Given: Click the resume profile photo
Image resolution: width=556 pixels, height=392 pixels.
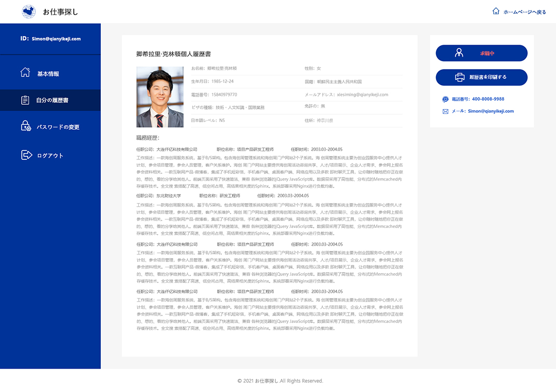Looking at the screenshot, I should tap(160, 97).
